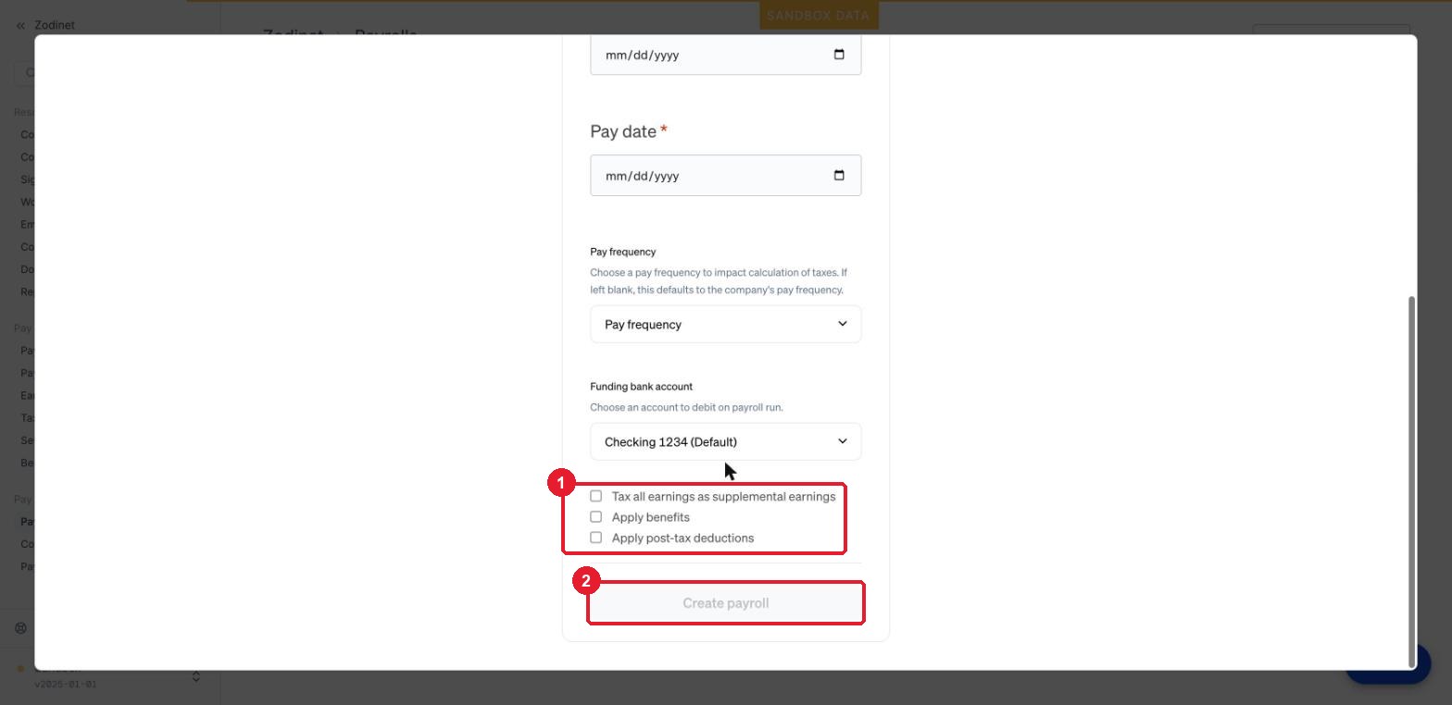The width and height of the screenshot is (1452, 705).
Task: Open the calendar picker icon in the Pay date field
Action: click(x=839, y=176)
